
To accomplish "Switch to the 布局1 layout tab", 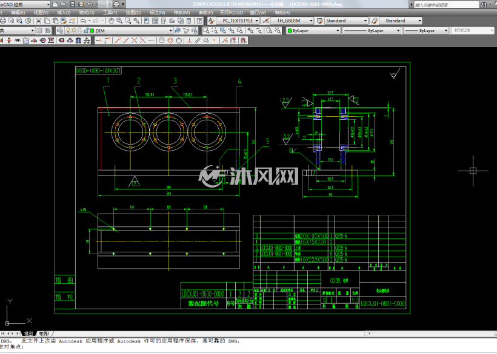I will coord(44,333).
